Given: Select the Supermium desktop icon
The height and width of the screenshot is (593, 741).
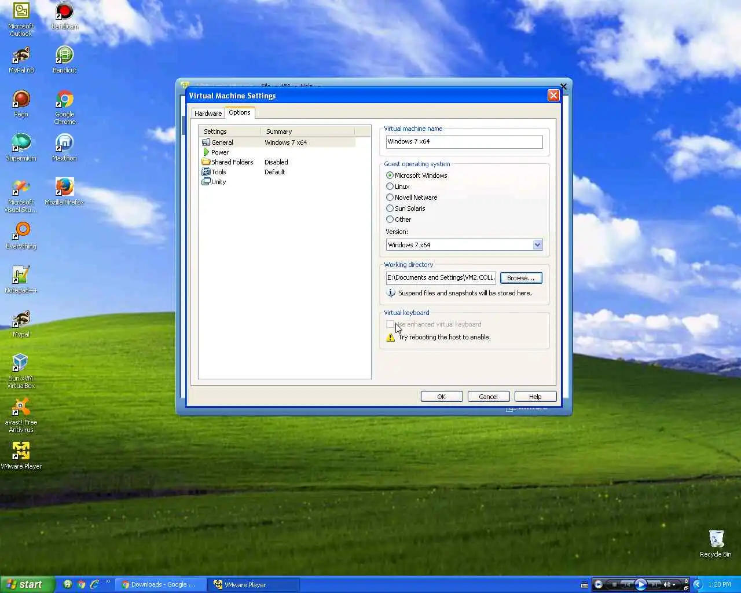Looking at the screenshot, I should (x=21, y=148).
